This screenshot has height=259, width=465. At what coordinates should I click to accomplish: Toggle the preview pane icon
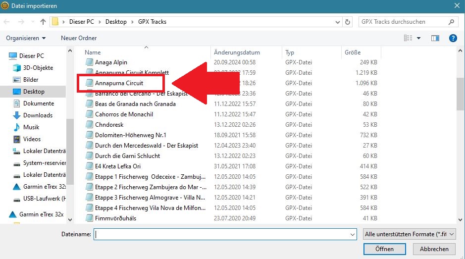[435, 38]
